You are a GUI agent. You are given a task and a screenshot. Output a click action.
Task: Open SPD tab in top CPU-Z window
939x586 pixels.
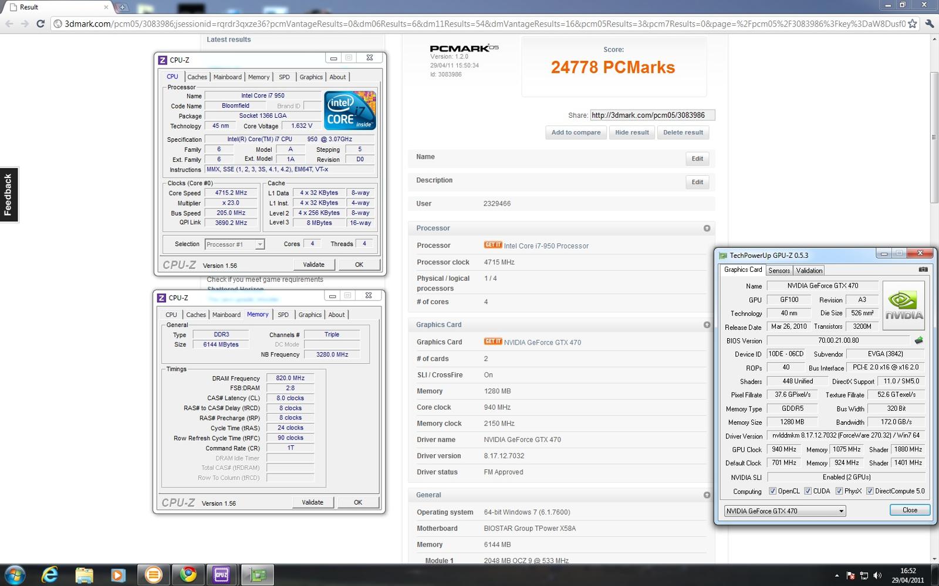[284, 77]
